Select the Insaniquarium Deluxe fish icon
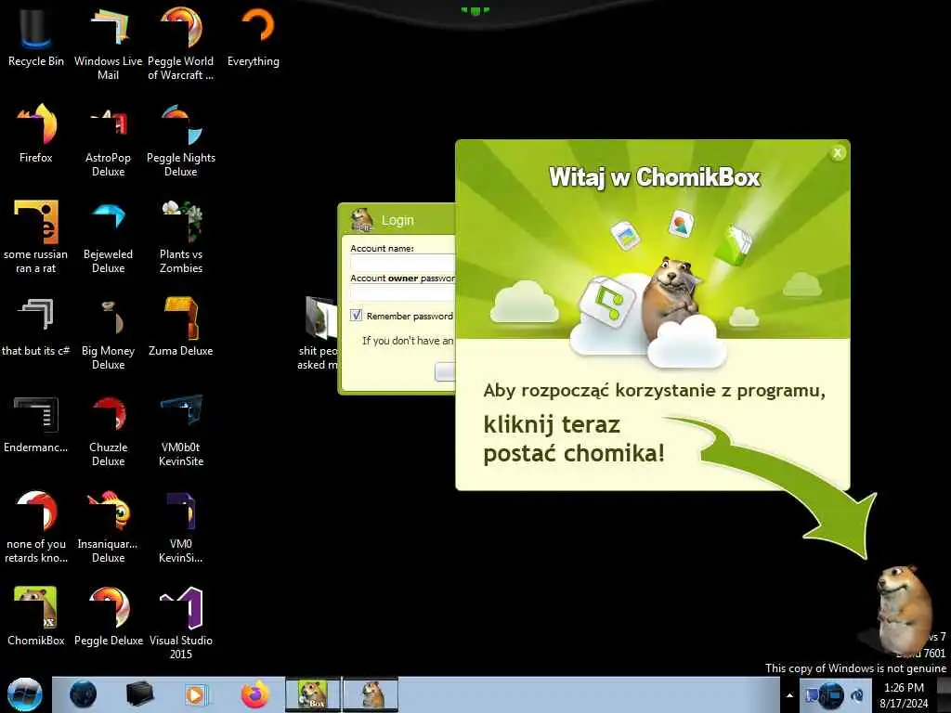The width and height of the screenshot is (951, 713). (x=108, y=526)
